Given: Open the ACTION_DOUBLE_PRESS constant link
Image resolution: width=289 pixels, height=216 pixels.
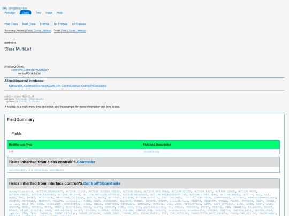Looking at the screenshot, I should coord(104,191).
